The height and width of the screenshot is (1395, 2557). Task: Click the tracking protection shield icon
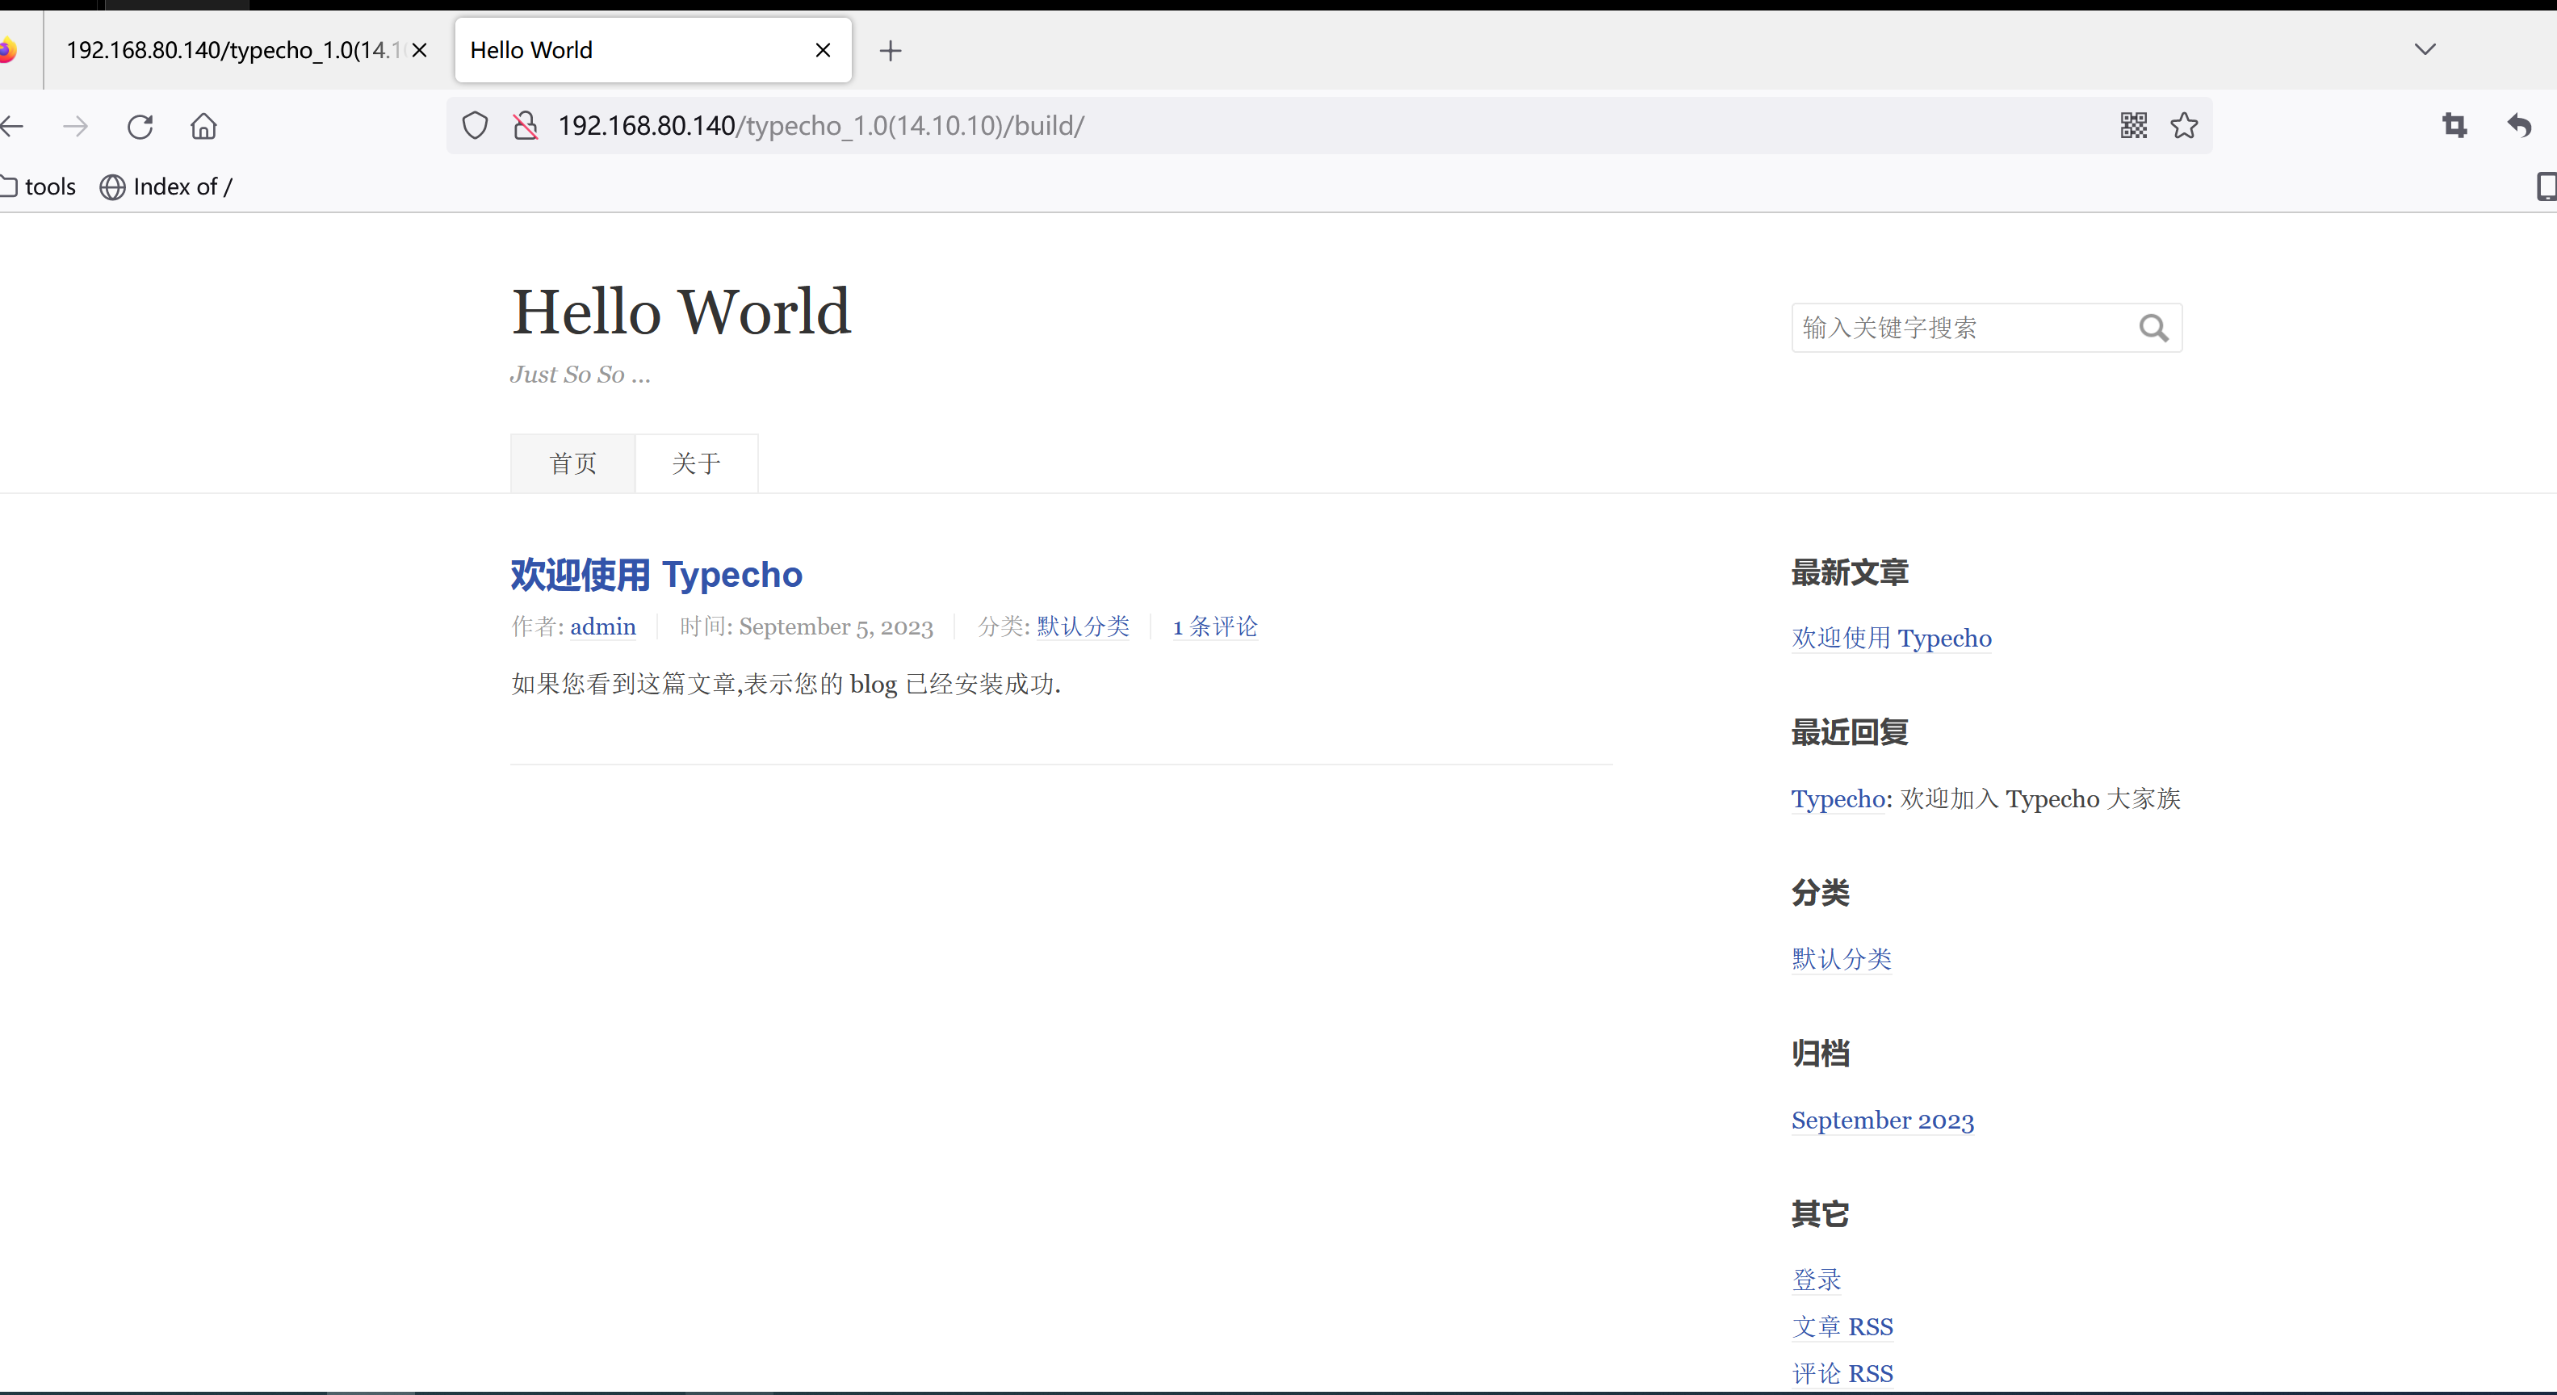click(476, 126)
